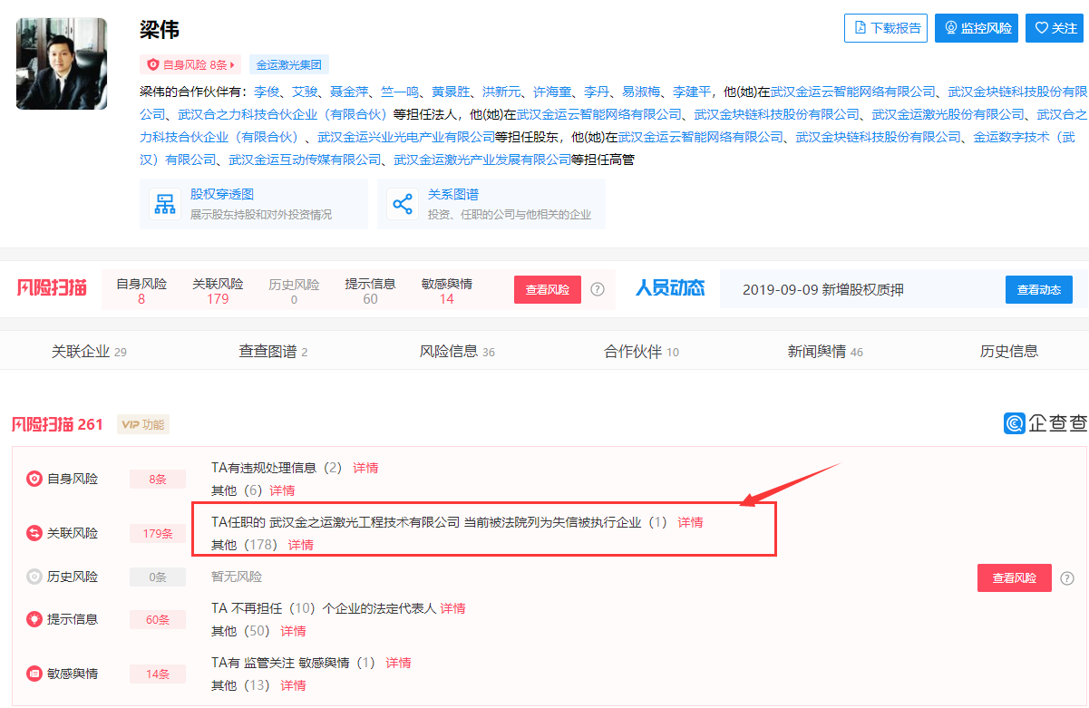This screenshot has height=708, width=1089.
Task: Open partner link 李丹
Action: click(597, 92)
